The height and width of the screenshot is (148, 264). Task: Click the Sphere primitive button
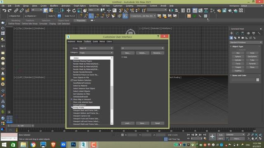click(x=238, y=57)
